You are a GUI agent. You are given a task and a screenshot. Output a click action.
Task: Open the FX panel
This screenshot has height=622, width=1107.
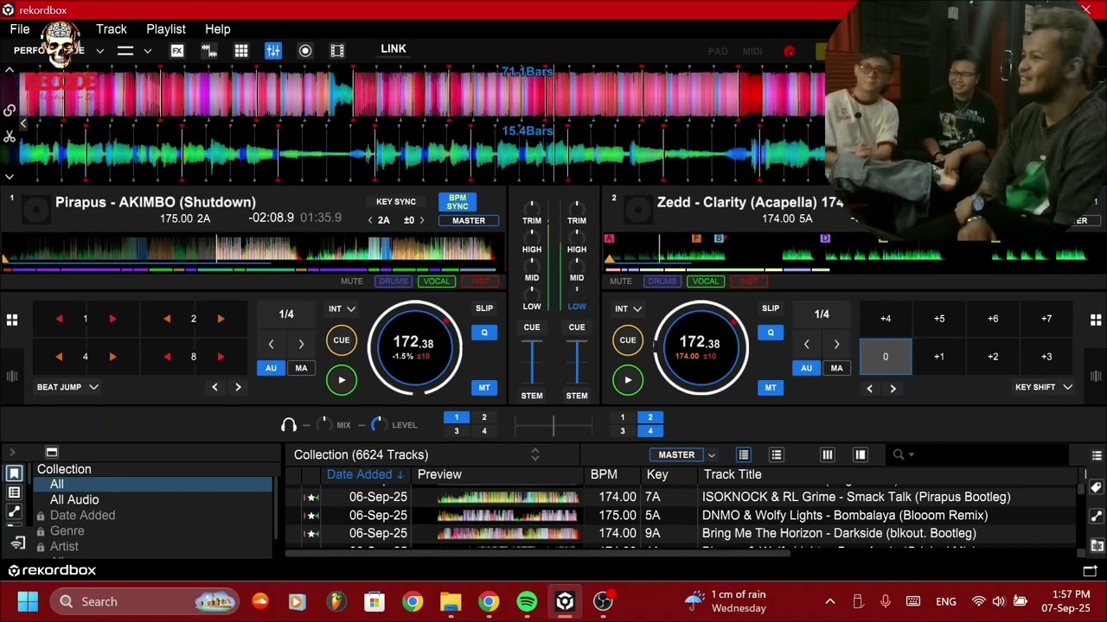177,51
